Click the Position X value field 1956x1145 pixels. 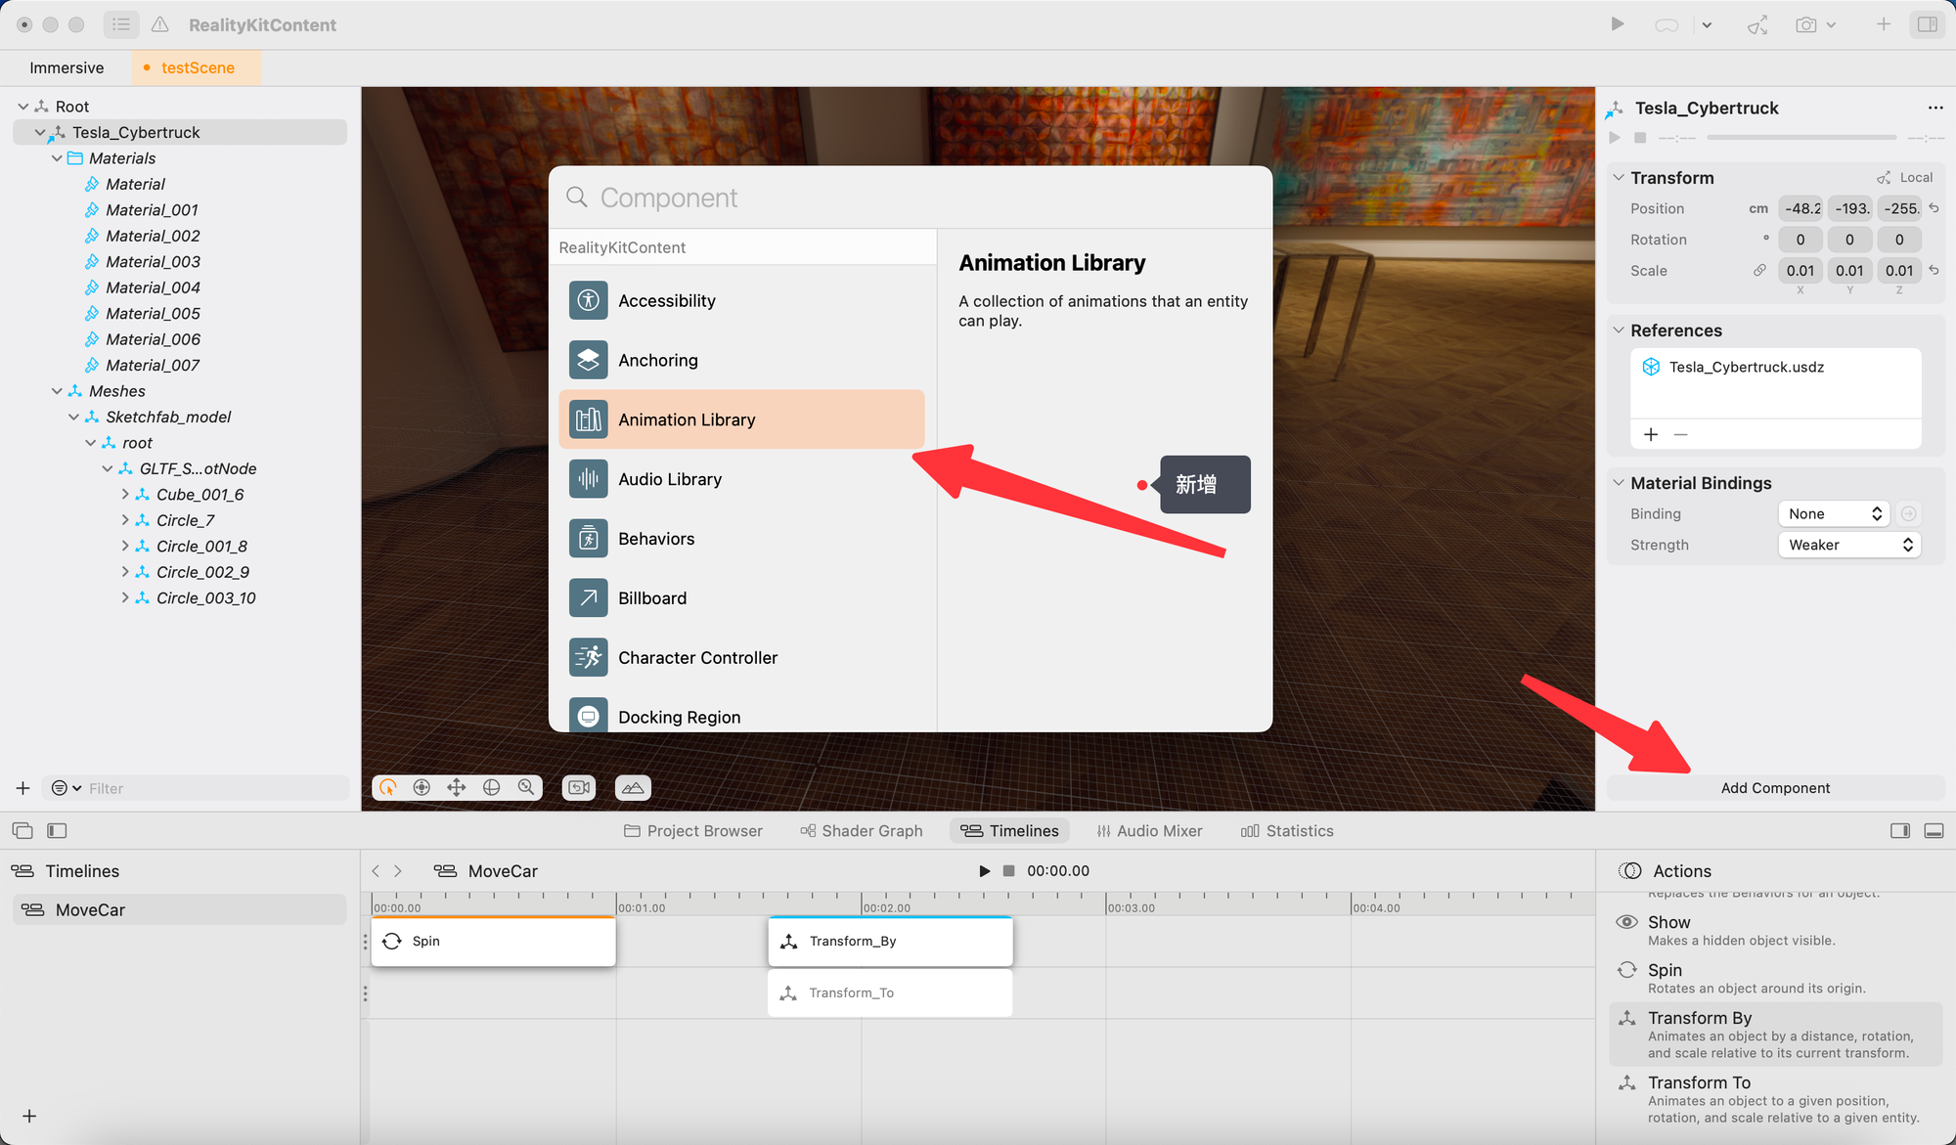pos(1800,208)
